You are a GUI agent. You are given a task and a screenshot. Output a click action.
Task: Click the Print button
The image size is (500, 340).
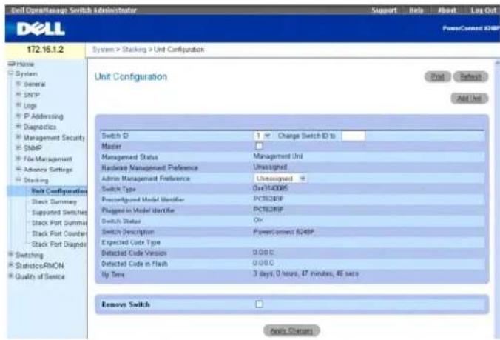pos(438,76)
